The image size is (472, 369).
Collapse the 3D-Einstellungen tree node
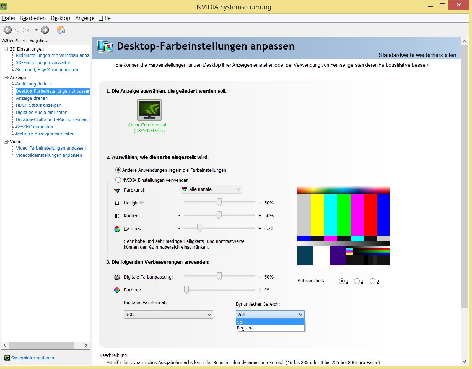6,49
